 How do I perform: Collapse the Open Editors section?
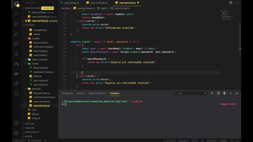(32, 8)
